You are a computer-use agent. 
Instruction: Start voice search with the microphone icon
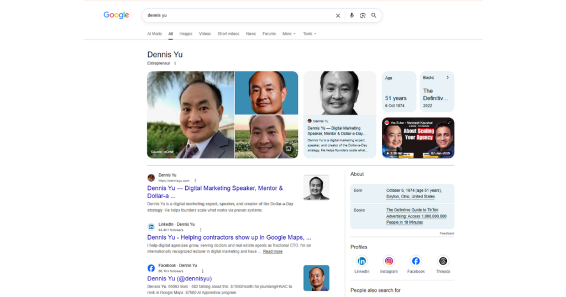pos(352,15)
